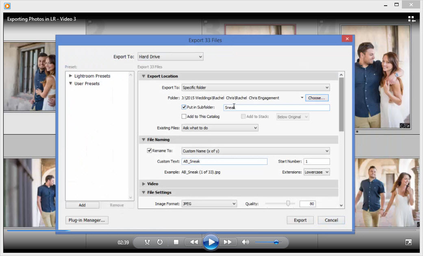The image size is (423, 256).
Task: Stop the video playback
Action: click(176, 242)
